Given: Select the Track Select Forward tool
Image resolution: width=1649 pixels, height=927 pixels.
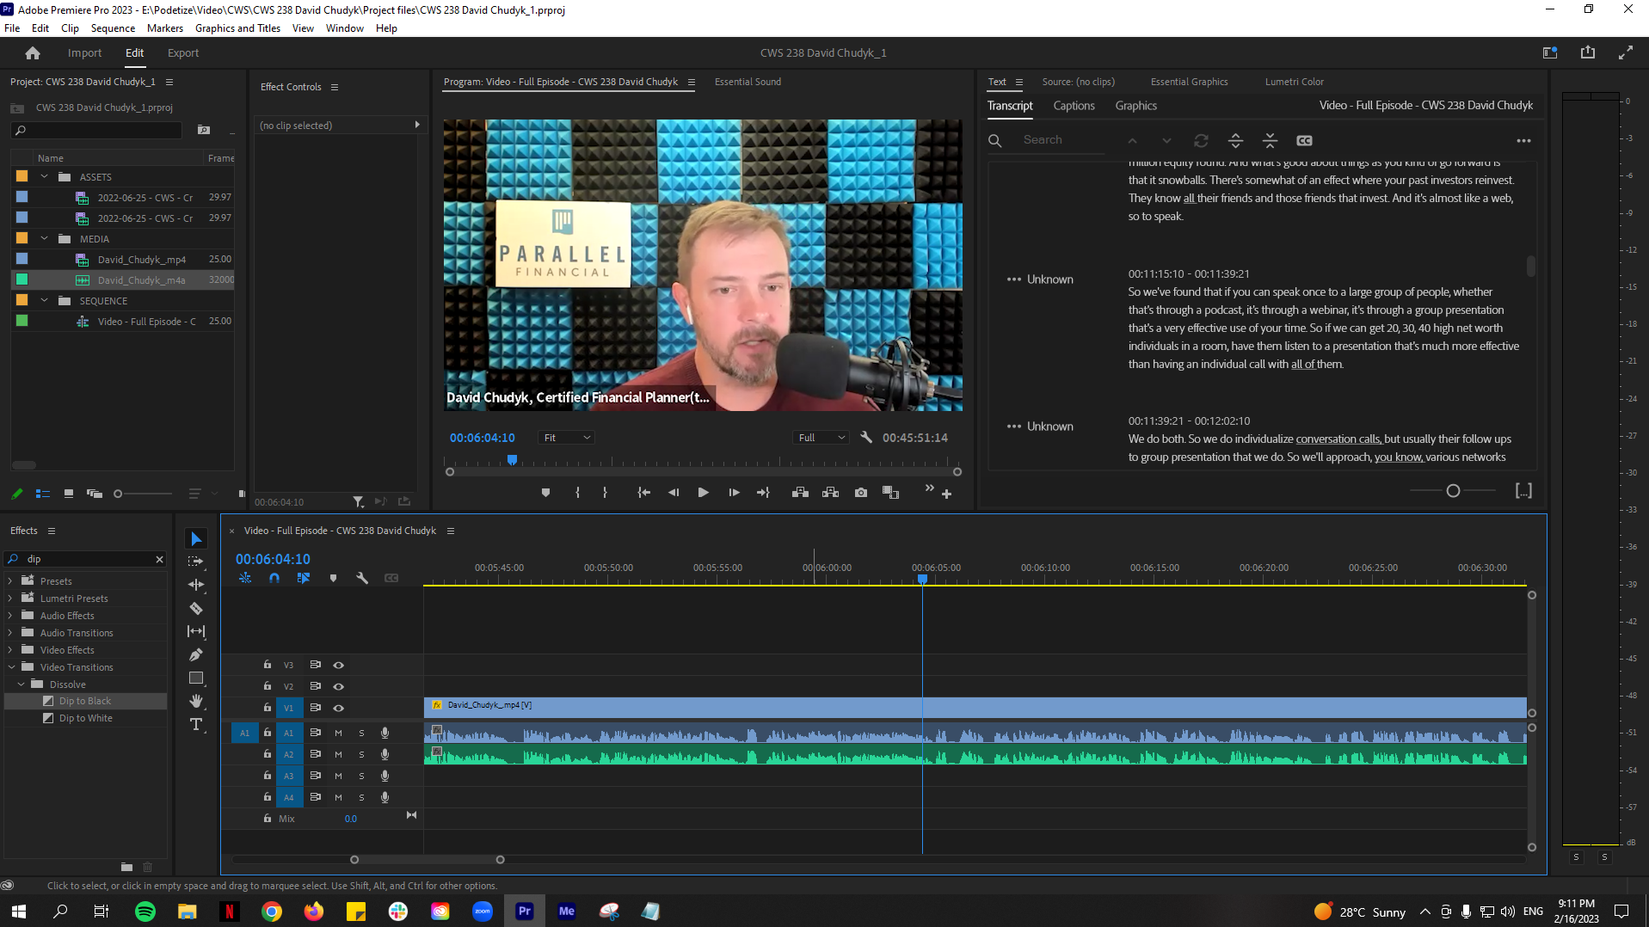Looking at the screenshot, I should [x=196, y=562].
